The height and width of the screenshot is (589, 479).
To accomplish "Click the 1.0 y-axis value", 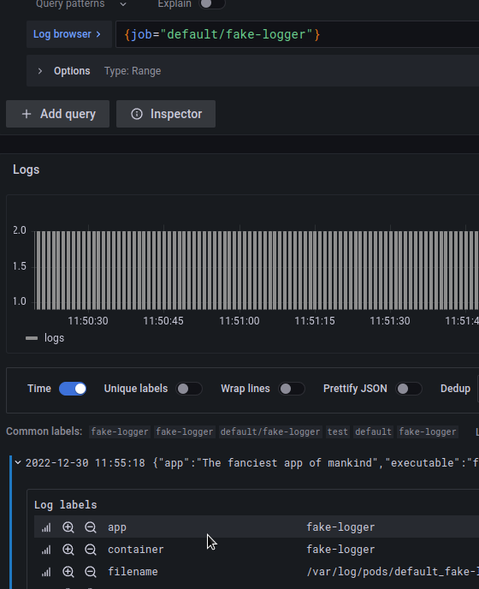I will [x=20, y=301].
